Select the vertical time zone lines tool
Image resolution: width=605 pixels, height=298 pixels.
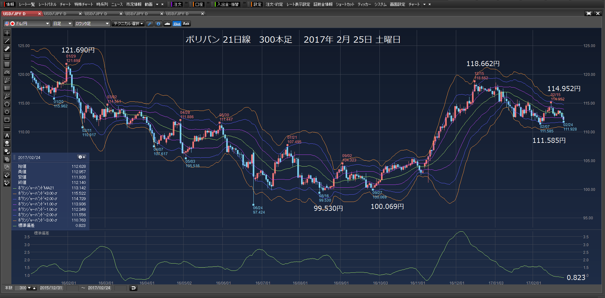[7, 88]
